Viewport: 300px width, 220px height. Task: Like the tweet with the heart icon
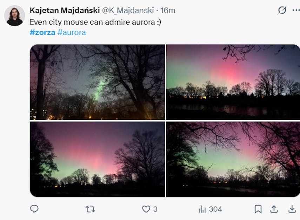(x=146, y=209)
